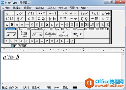Open the 格式(M) menu

pos(40,8)
